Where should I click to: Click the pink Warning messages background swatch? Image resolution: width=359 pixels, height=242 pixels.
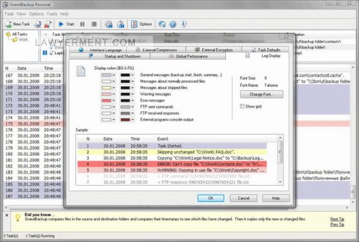[106, 94]
